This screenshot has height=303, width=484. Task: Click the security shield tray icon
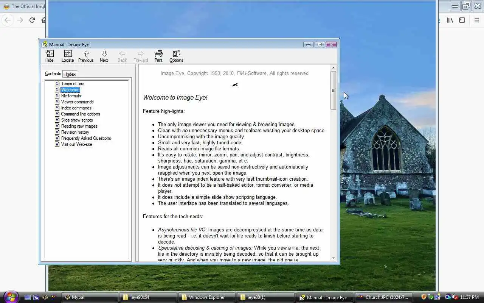(424, 297)
